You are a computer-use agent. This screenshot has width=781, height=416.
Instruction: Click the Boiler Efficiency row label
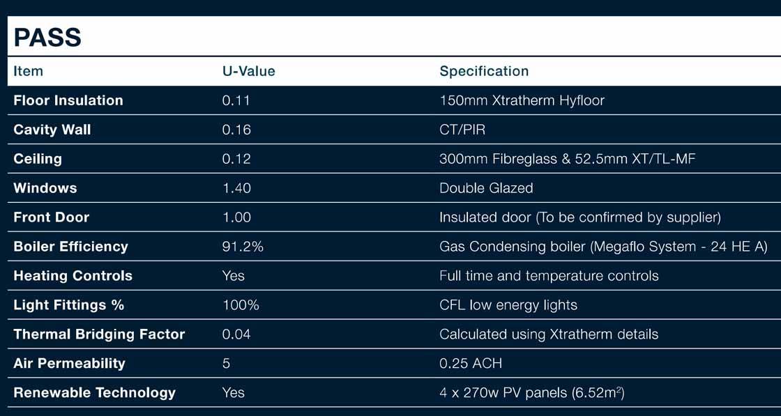coord(70,247)
